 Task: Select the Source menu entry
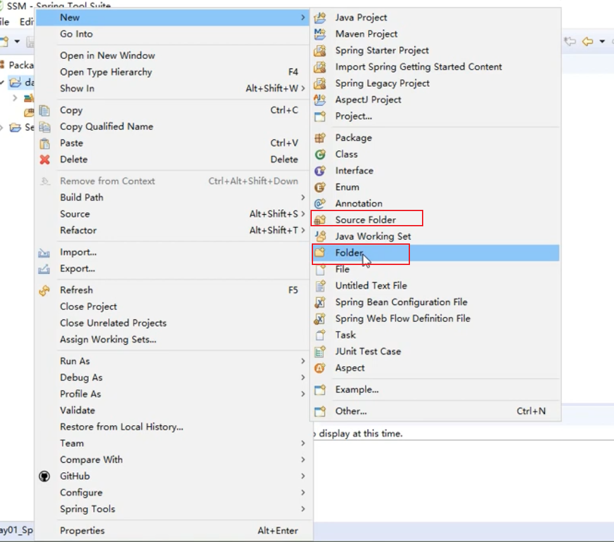coord(172,214)
